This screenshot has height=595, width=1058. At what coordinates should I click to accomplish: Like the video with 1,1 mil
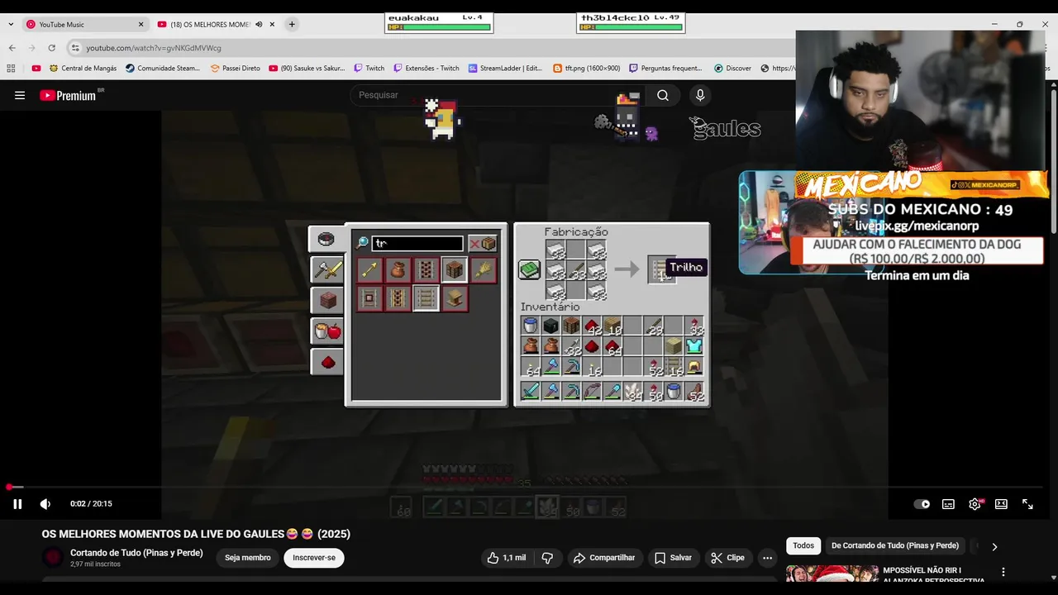tap(506, 558)
